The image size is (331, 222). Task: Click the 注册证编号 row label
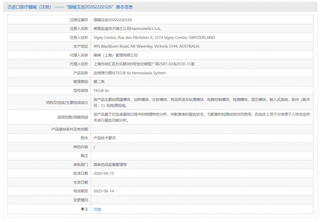click(x=79, y=20)
